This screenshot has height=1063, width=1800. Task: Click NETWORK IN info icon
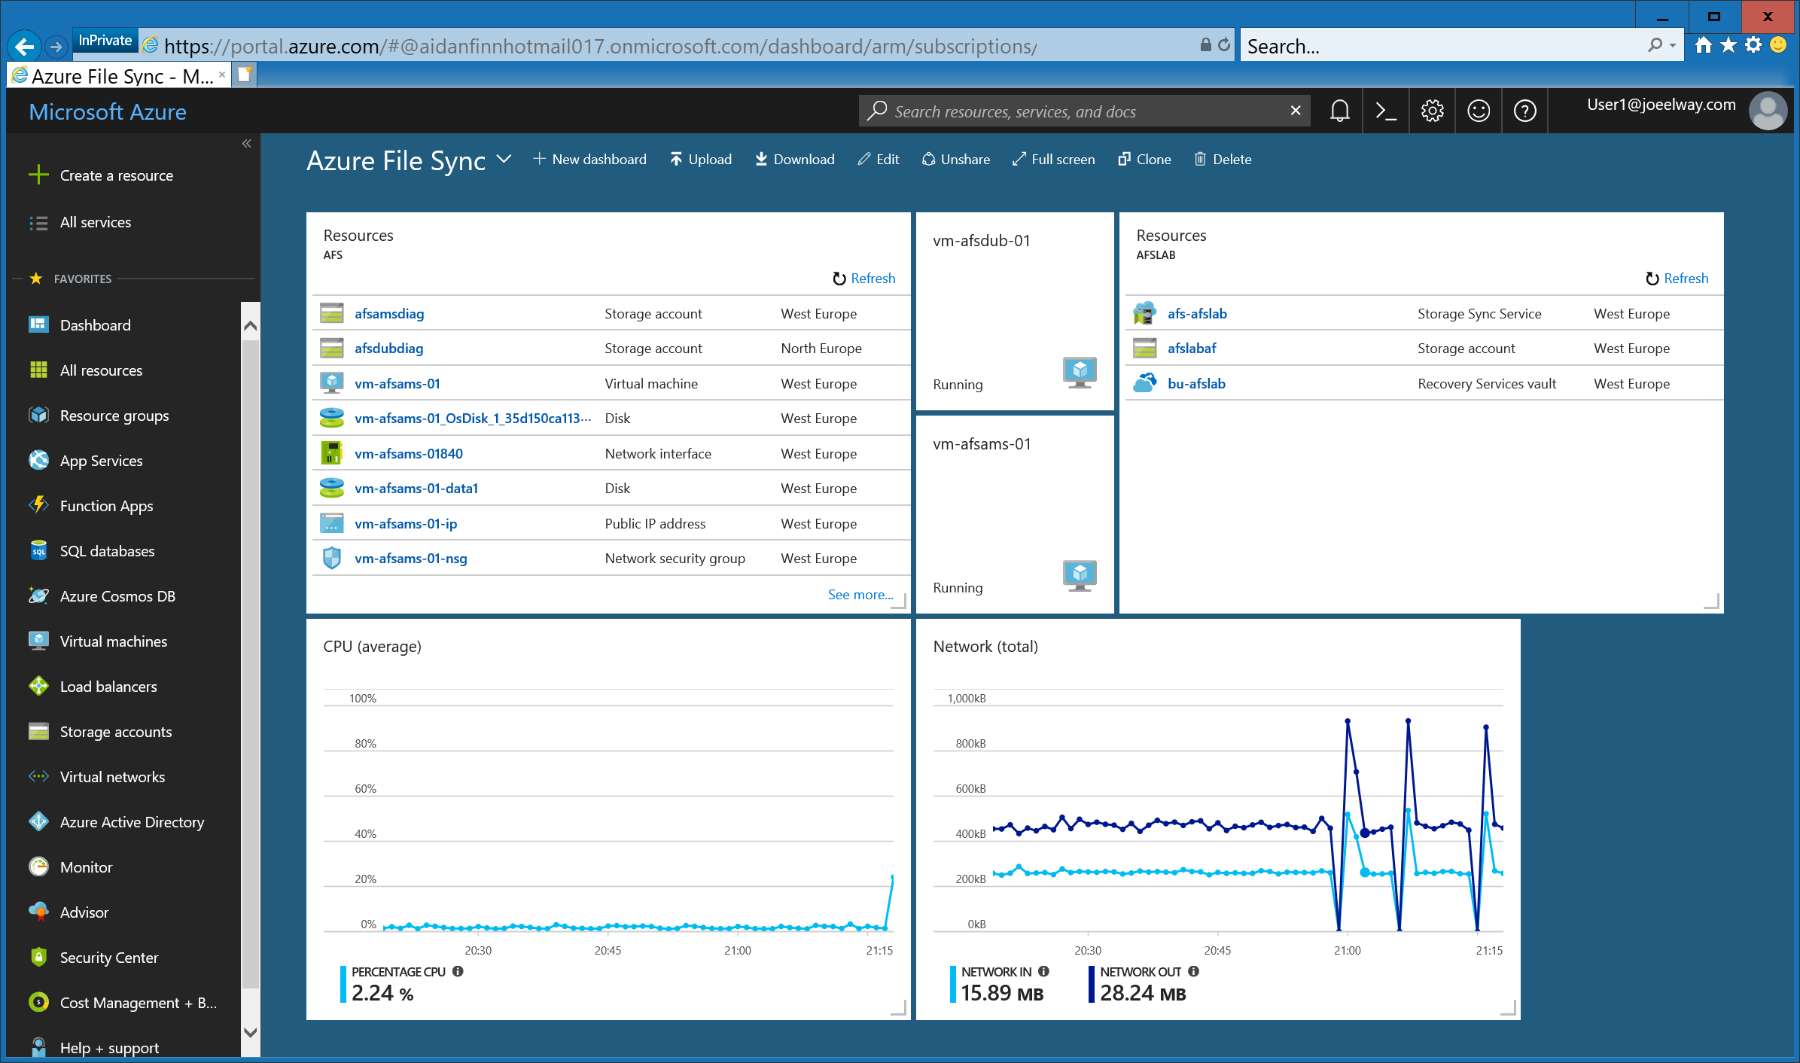[1043, 971]
